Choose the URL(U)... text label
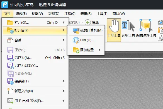The width and height of the screenshot is (163, 109). 87,40
